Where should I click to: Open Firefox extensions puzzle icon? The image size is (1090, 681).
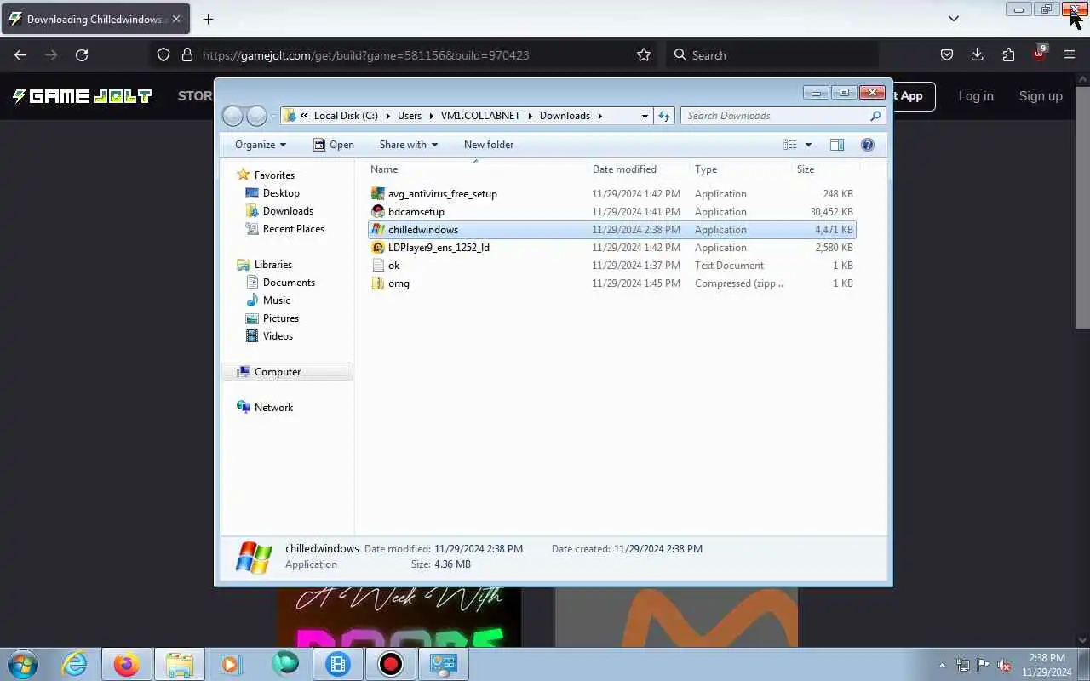1008,54
